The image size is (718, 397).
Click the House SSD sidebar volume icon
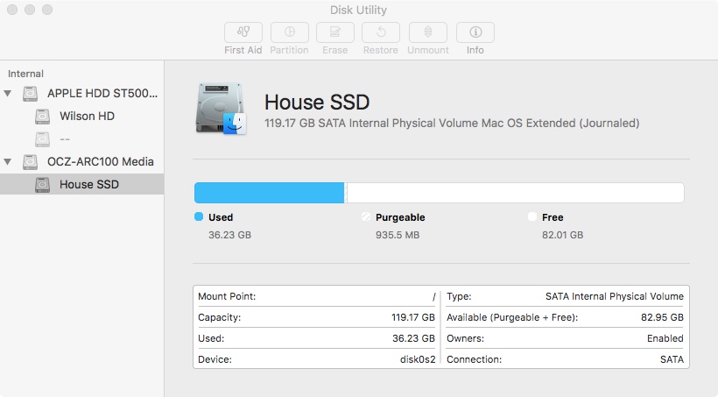pyautogui.click(x=43, y=185)
